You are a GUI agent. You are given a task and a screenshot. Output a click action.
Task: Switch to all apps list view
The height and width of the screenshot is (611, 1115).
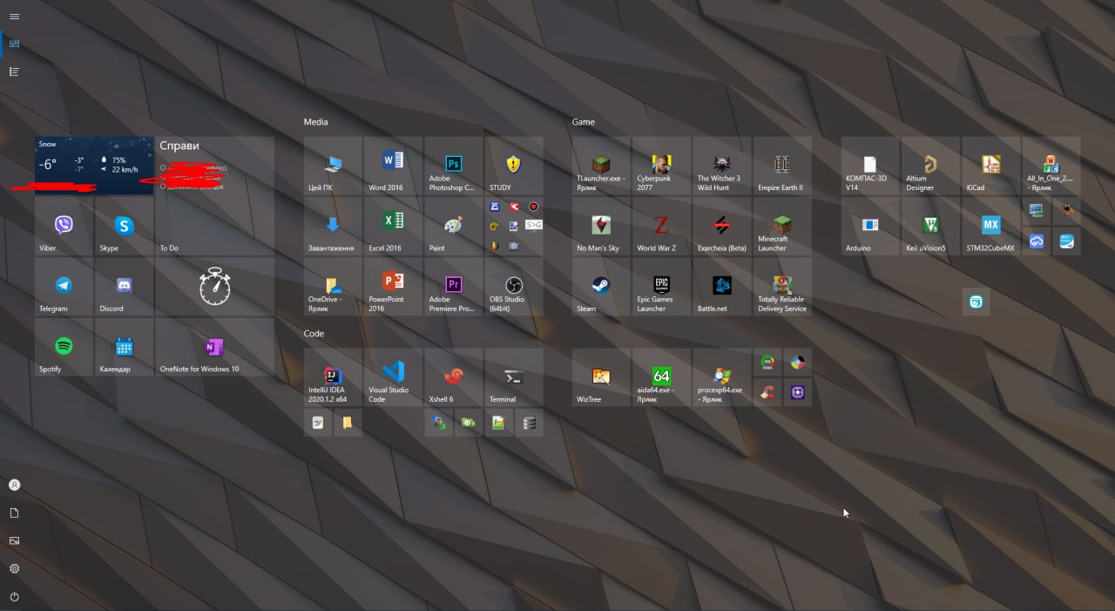click(x=14, y=71)
